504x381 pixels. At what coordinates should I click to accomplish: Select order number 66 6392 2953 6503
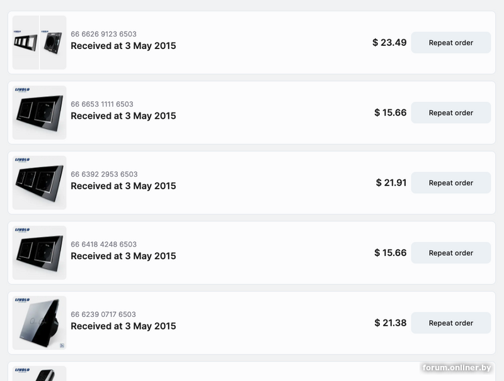[104, 174]
